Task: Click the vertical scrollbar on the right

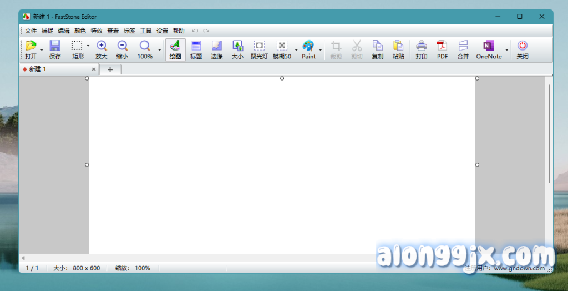Action: [549, 133]
